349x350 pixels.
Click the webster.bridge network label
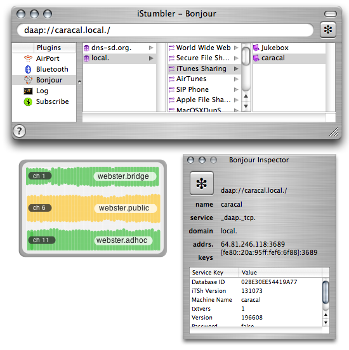(124, 176)
